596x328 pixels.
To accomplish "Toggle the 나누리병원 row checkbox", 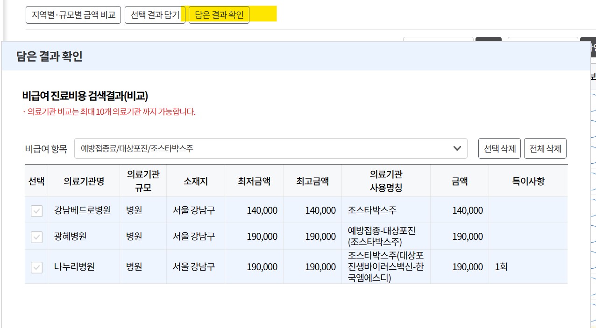I will pyautogui.click(x=36, y=266).
